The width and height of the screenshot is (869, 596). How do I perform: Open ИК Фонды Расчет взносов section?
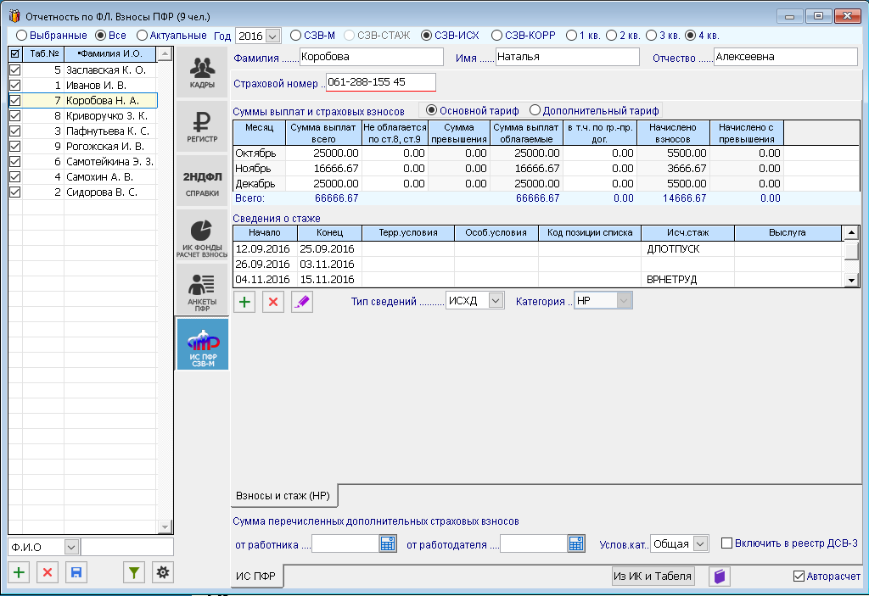tap(202, 236)
